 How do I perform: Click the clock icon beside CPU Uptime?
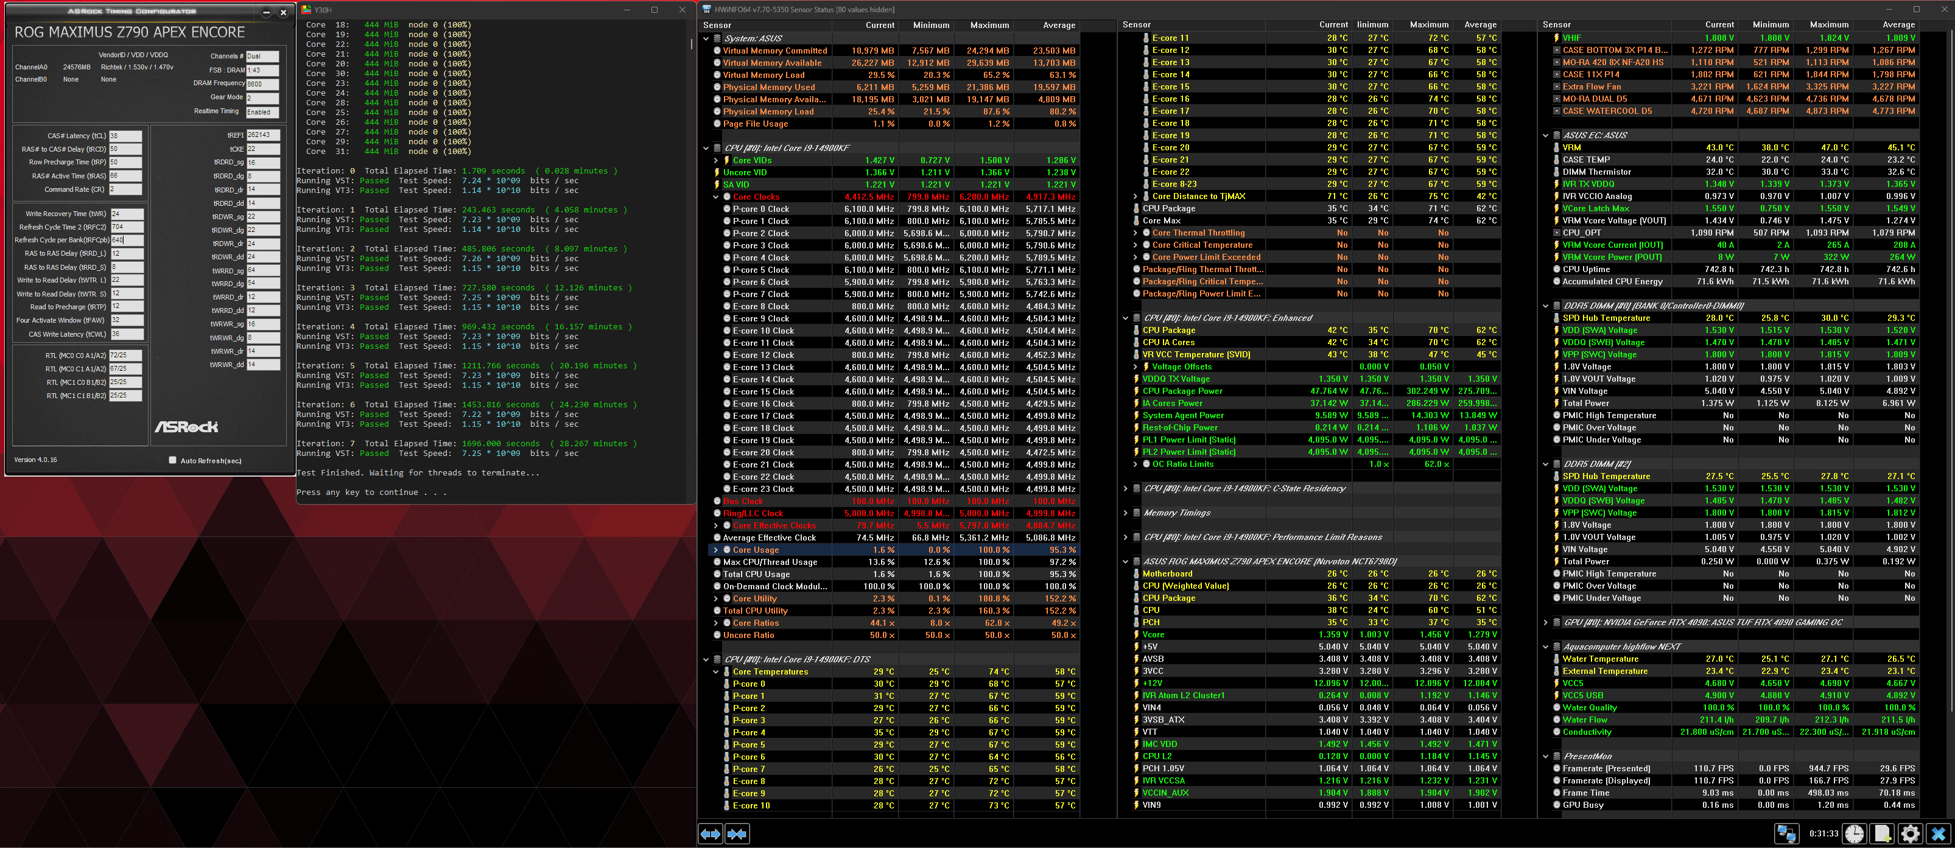tap(1556, 269)
